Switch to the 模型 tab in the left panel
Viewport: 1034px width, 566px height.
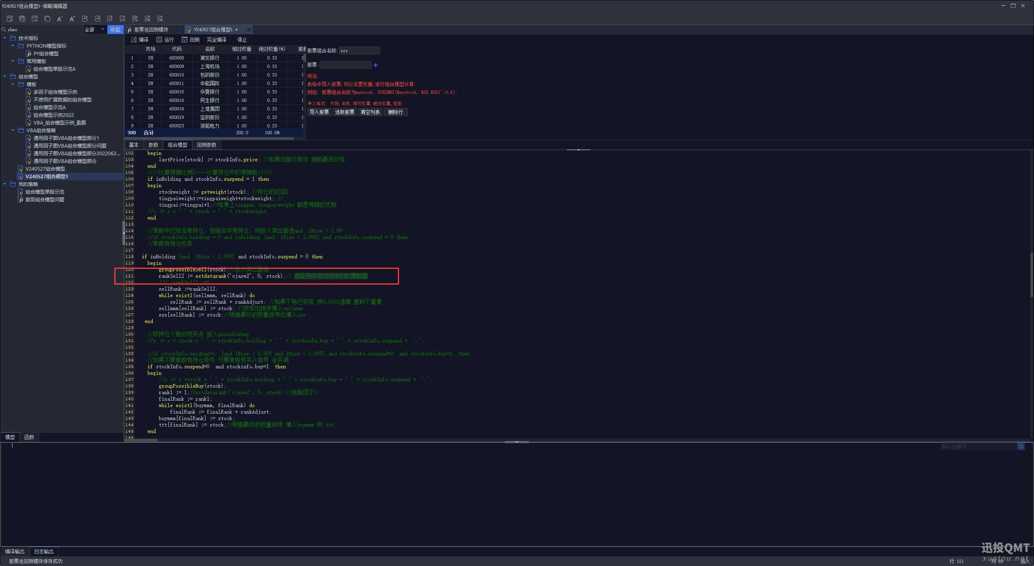(10, 437)
